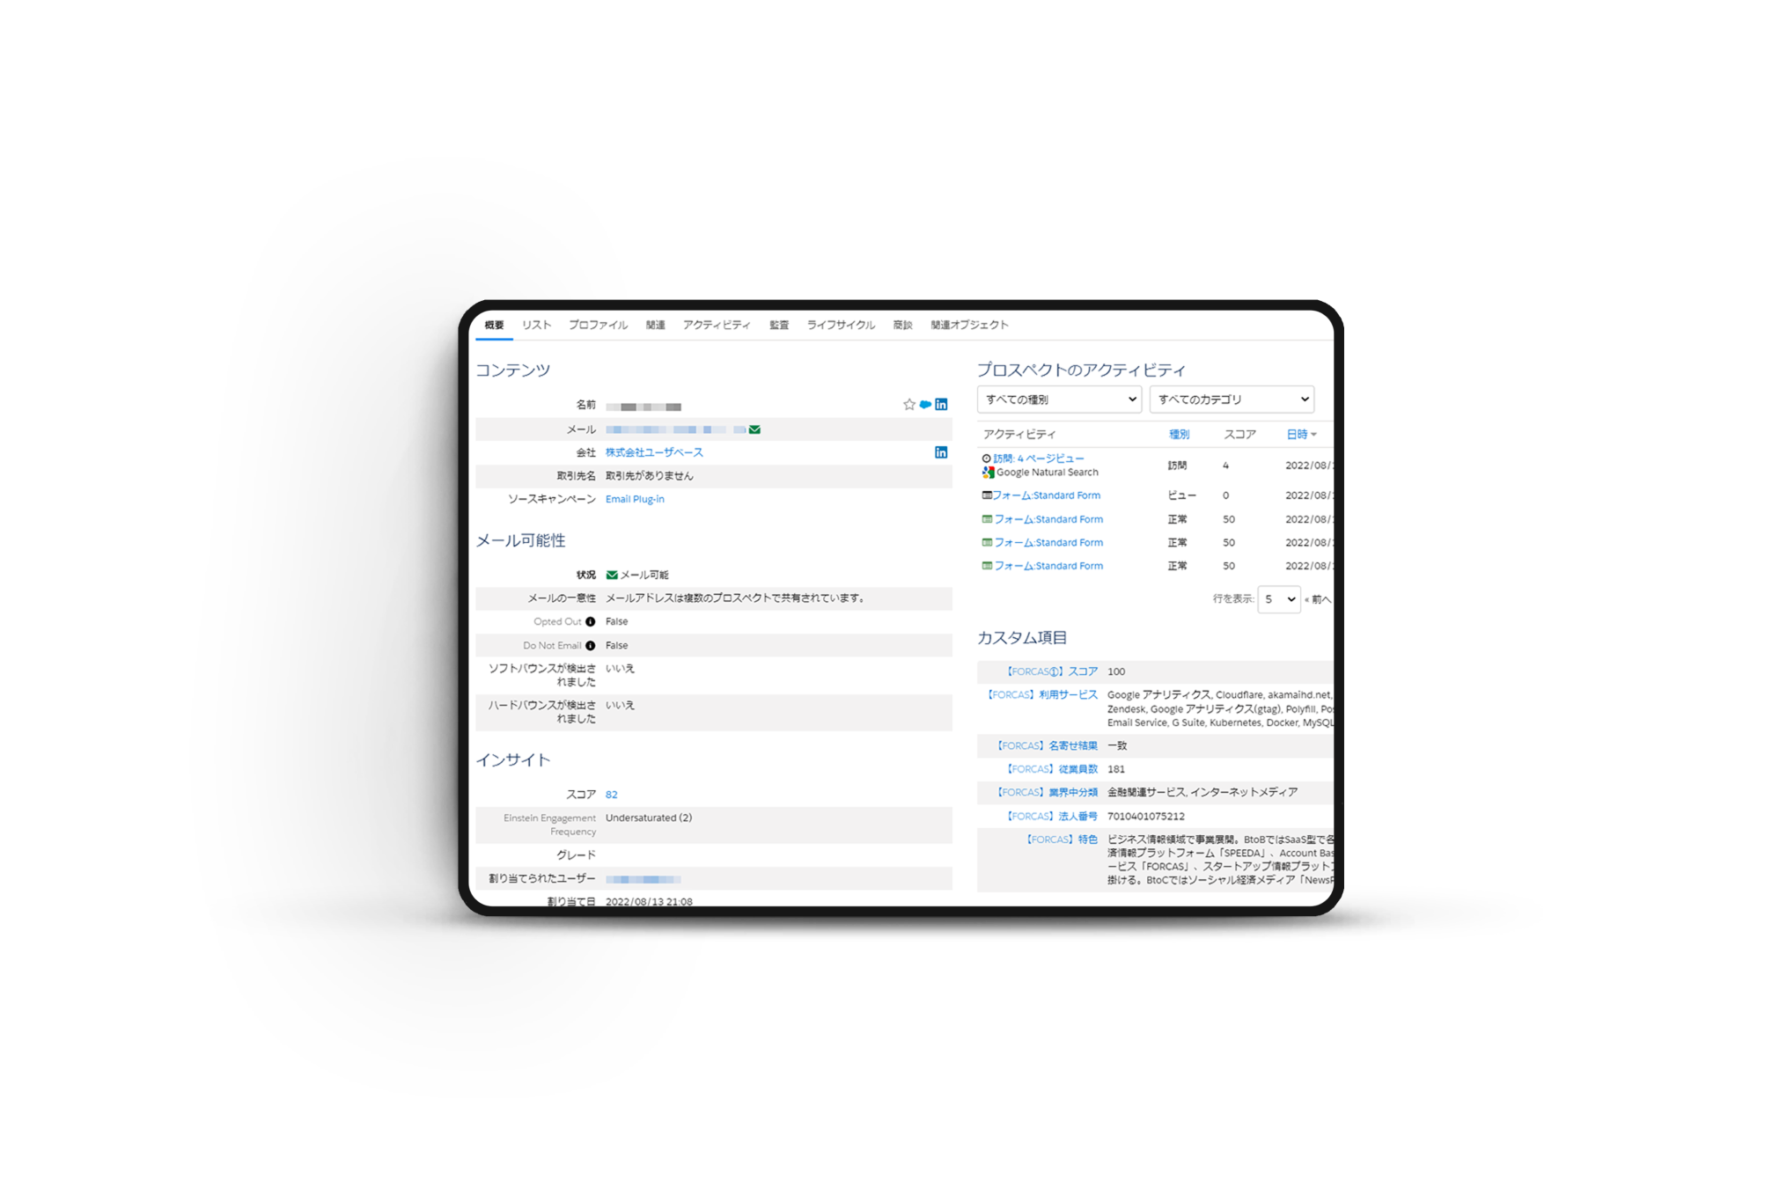The image size is (1787, 1188).
Task: Open the 訪問: 4 ページビュー activity
Action: click(1039, 458)
